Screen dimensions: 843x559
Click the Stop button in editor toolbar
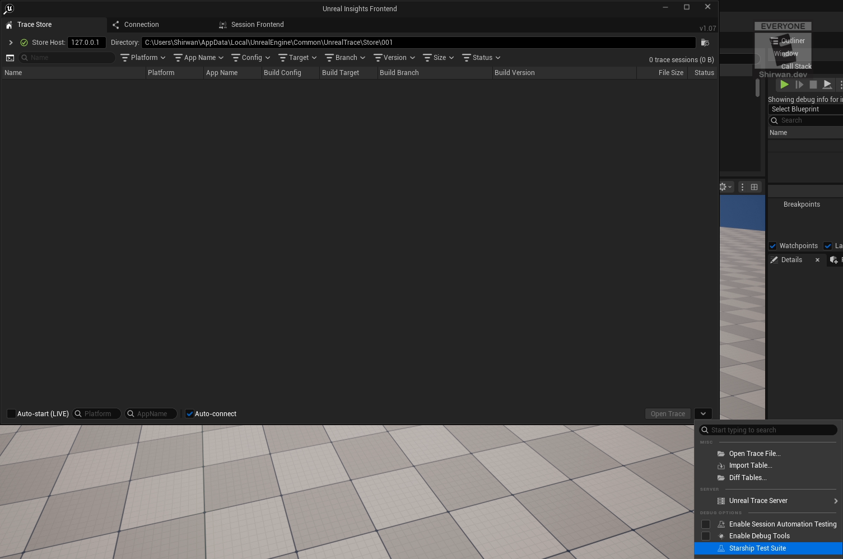(813, 85)
